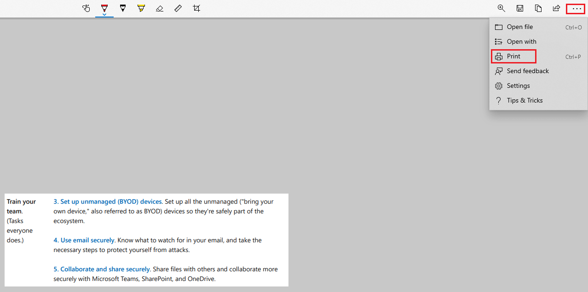Open the pen color and size options
The height and width of the screenshot is (292, 588).
(104, 14)
